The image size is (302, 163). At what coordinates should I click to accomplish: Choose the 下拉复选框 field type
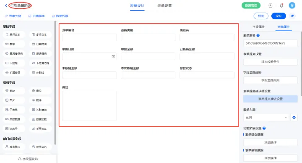coord(40,63)
